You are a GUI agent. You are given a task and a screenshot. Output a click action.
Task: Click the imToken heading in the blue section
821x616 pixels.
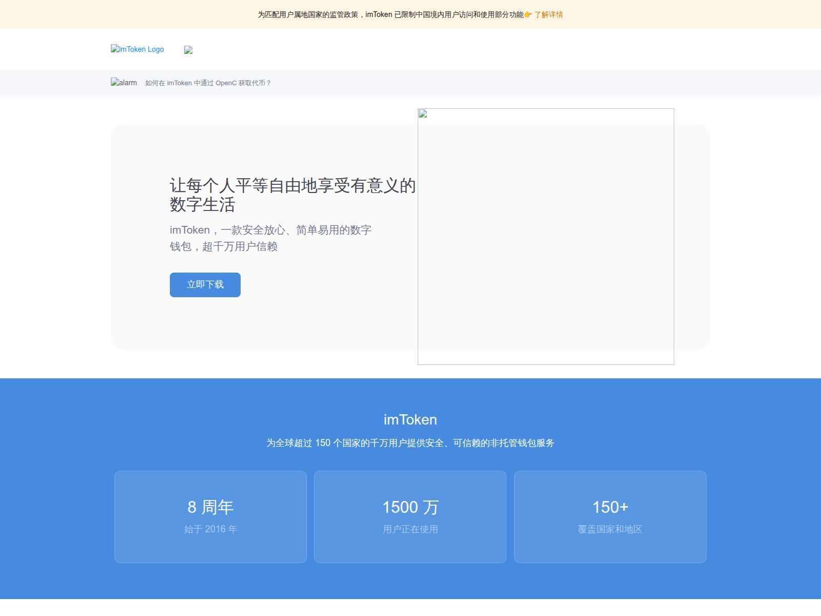click(410, 420)
